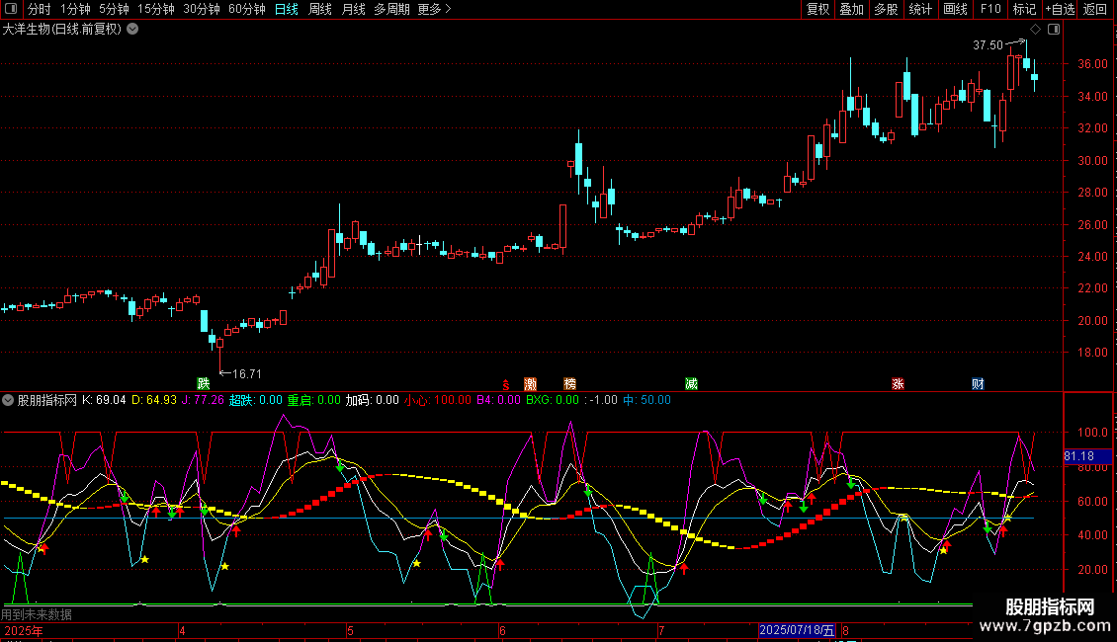Toggle the left sidebar panel icon
Screen dimensions: 1117x642
click(x=10, y=10)
